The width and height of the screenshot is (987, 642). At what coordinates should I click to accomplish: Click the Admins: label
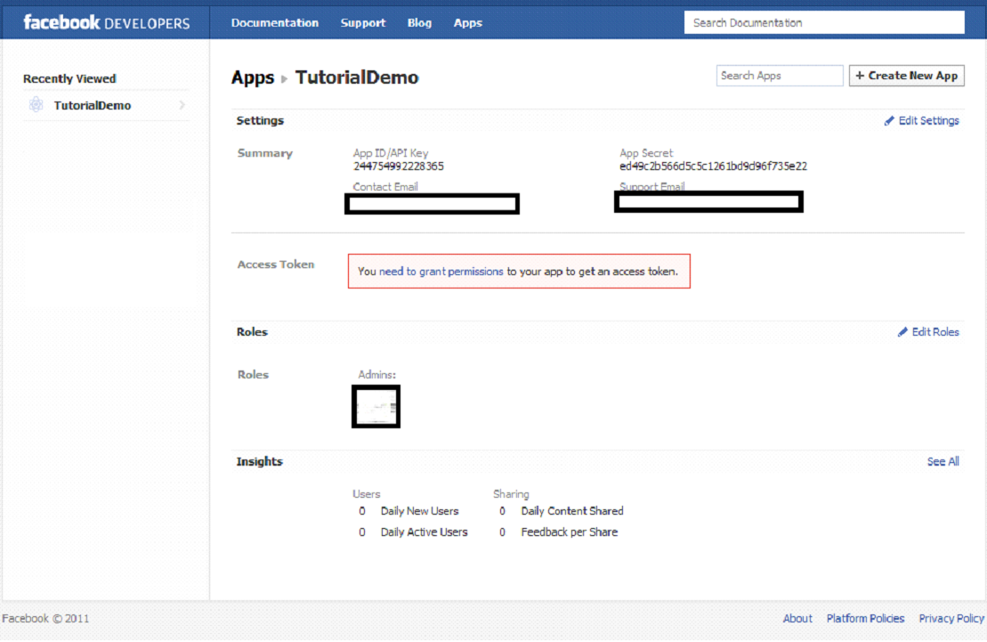377,375
